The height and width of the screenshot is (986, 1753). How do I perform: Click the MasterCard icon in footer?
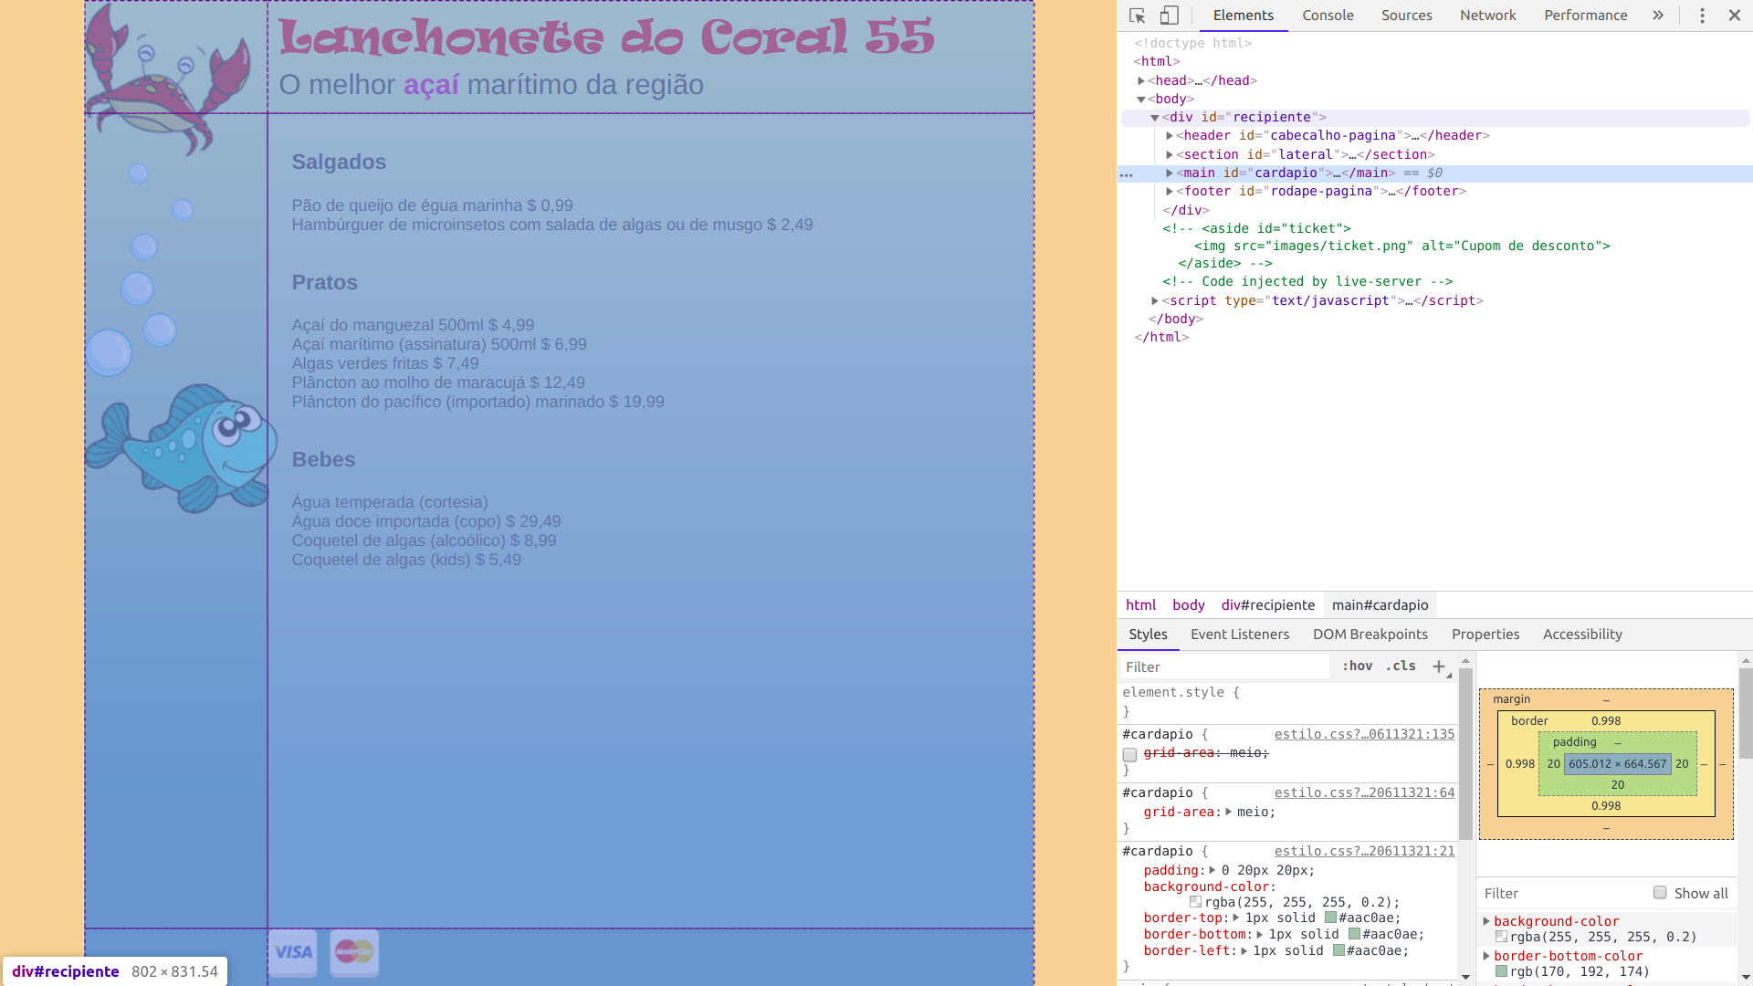(354, 952)
